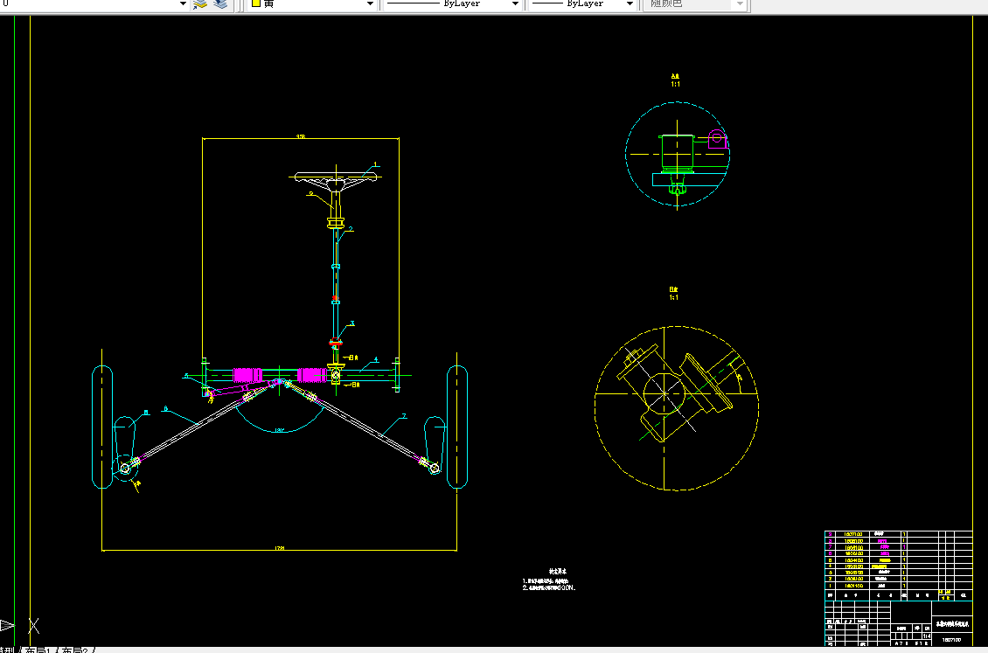Select the steering wheel in the drawing
This screenshot has width=988, height=653.
(x=336, y=181)
